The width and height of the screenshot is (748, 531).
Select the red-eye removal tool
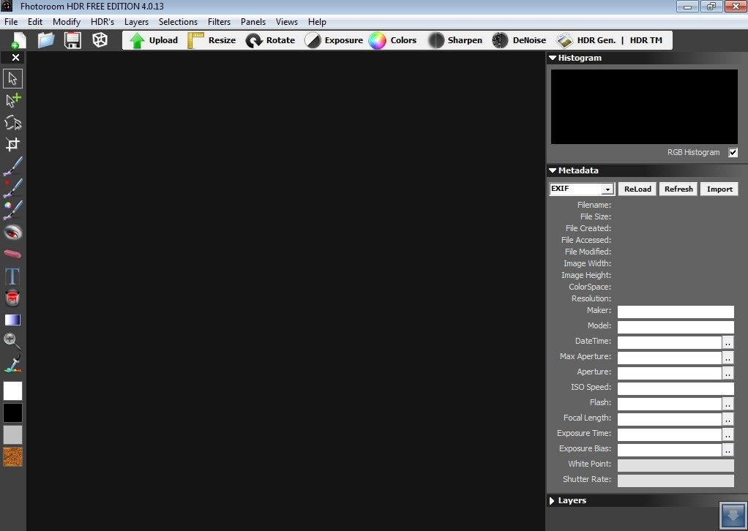[13, 233]
